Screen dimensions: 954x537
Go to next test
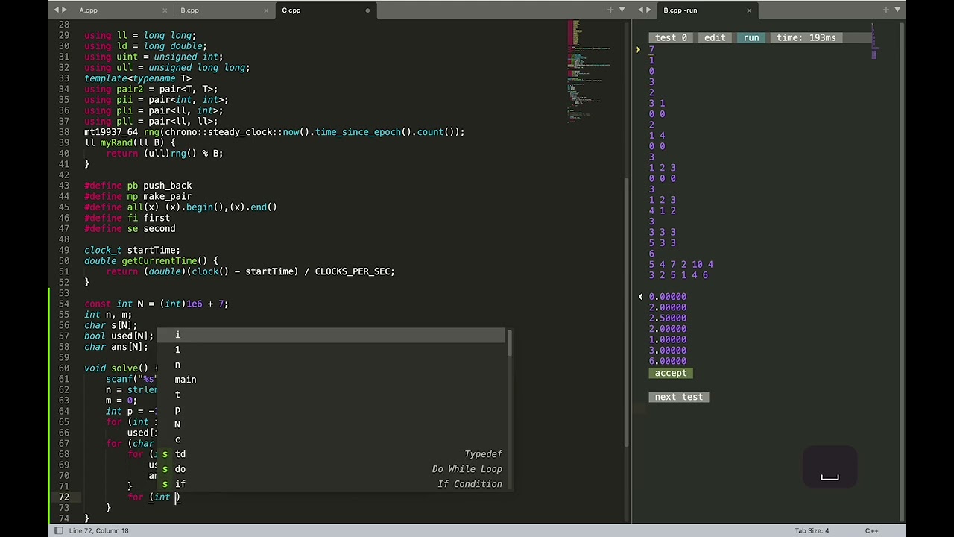pos(678,397)
